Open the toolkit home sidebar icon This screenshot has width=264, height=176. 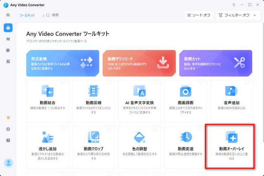[8, 28]
